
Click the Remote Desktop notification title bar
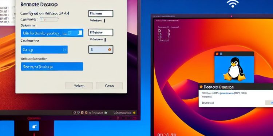236,87
